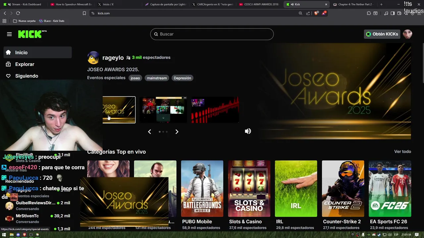Open the bookmarks apps grid icon
Image resolution: width=424 pixels, height=238 pixels.
pos(4,21)
